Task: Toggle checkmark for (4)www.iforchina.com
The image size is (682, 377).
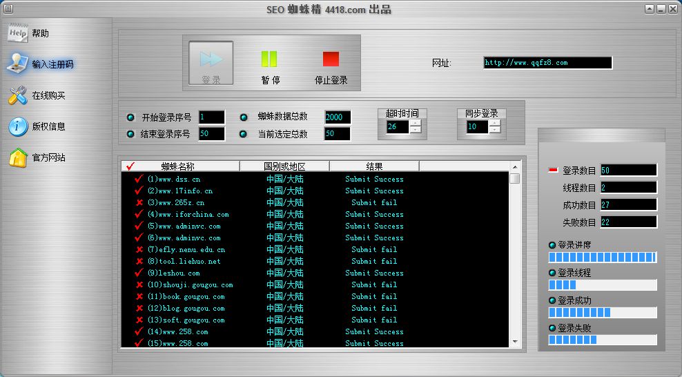Action: [x=139, y=214]
